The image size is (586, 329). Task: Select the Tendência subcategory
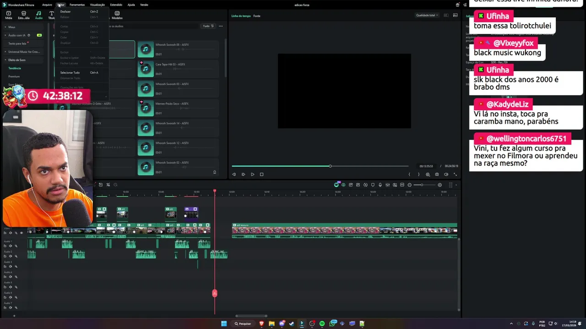[x=15, y=68]
